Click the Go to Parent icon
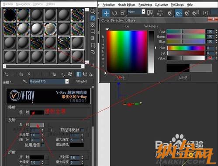 [85, 74]
